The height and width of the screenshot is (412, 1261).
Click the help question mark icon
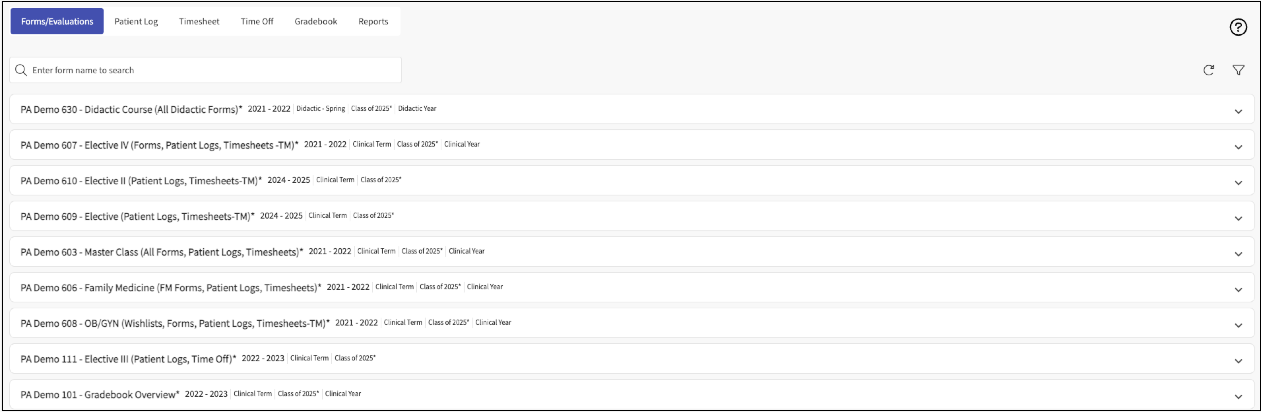pyautogui.click(x=1238, y=27)
